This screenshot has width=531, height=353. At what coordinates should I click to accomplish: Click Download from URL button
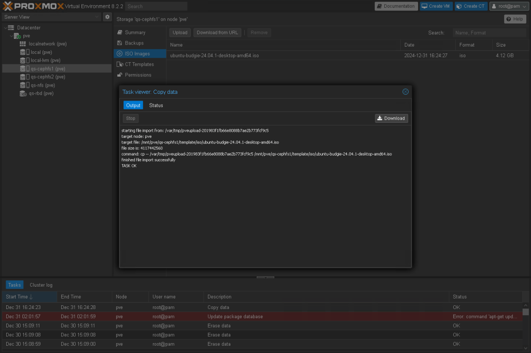click(217, 33)
